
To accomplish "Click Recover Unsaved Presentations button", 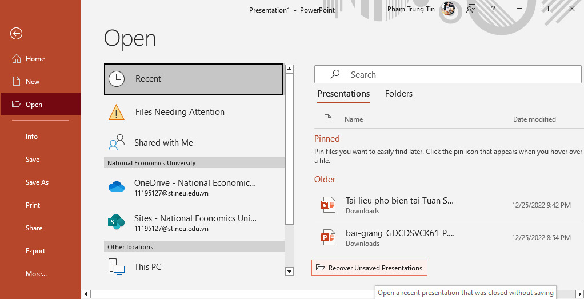I will [x=369, y=268].
